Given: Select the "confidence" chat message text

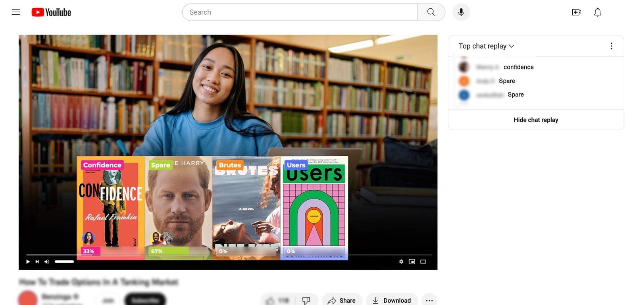Looking at the screenshot, I should click(x=519, y=67).
